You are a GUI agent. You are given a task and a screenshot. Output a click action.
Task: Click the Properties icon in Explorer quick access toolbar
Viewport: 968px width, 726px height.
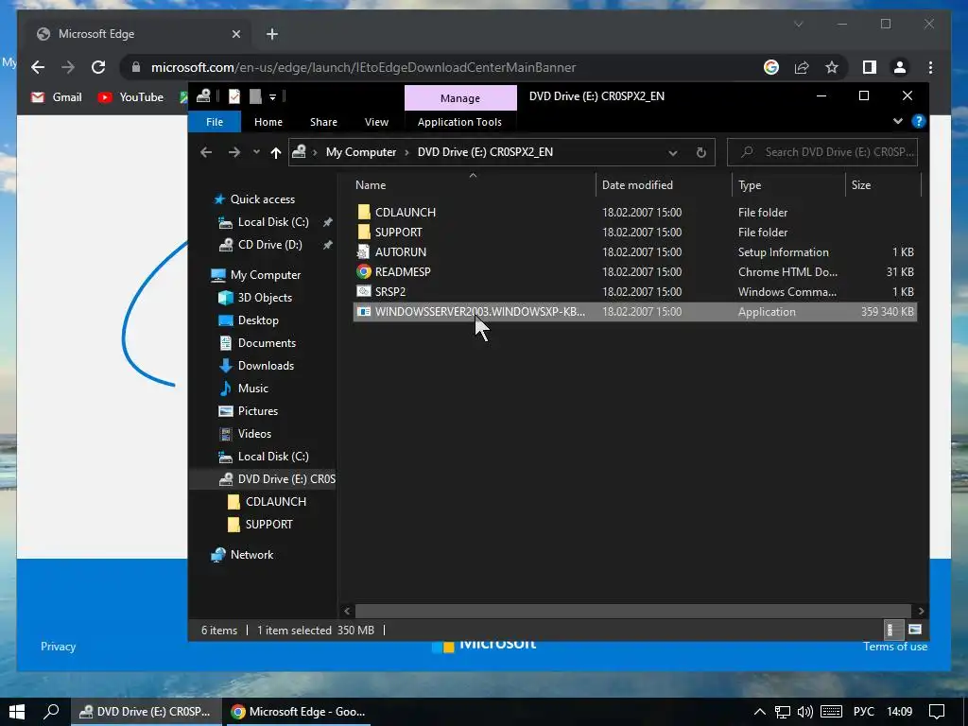pos(234,96)
